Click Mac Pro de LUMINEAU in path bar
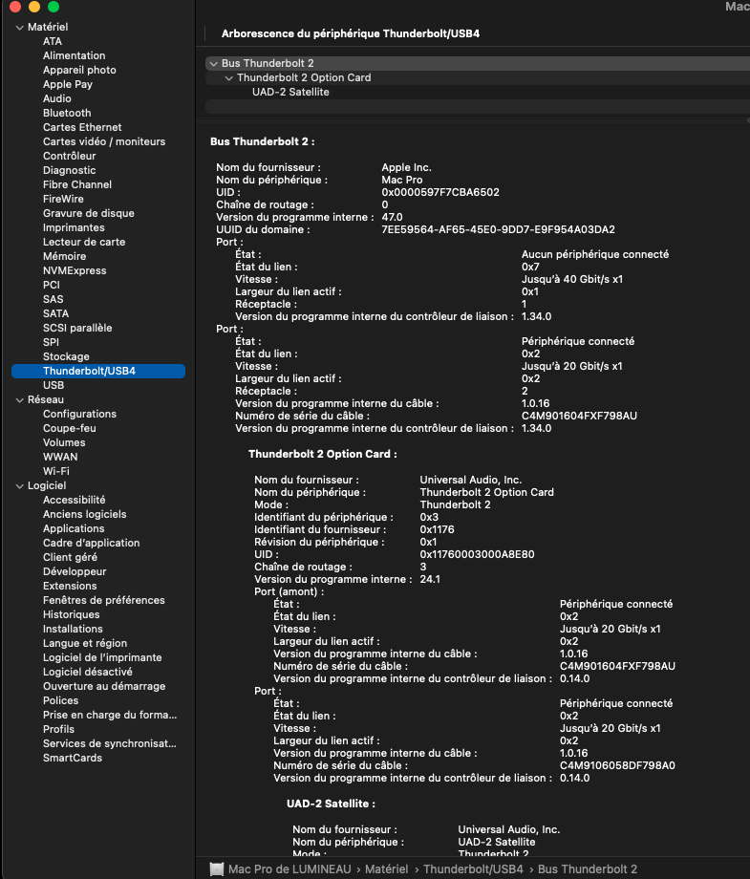This screenshot has height=879, width=750. tap(289, 869)
